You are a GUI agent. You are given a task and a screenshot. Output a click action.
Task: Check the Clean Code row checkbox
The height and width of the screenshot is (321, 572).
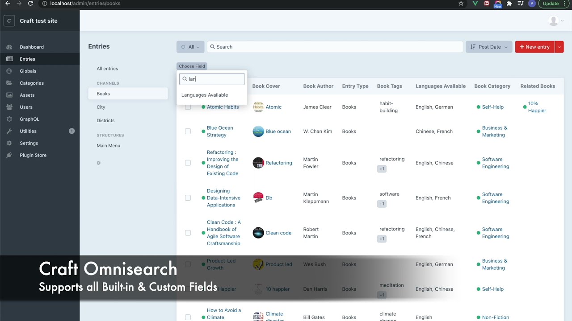[188, 233]
